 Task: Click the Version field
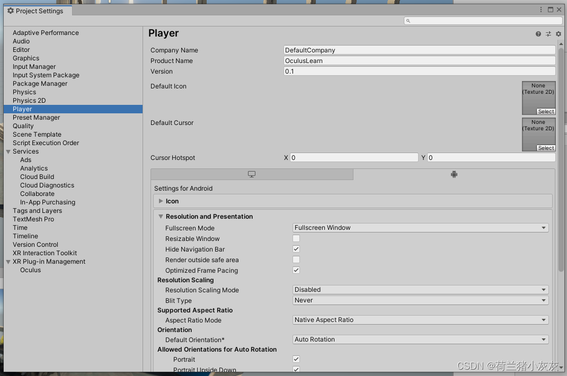(x=420, y=71)
